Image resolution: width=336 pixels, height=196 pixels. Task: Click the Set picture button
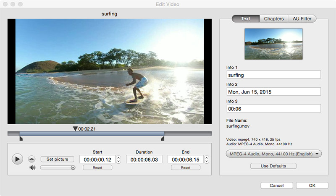click(57, 159)
